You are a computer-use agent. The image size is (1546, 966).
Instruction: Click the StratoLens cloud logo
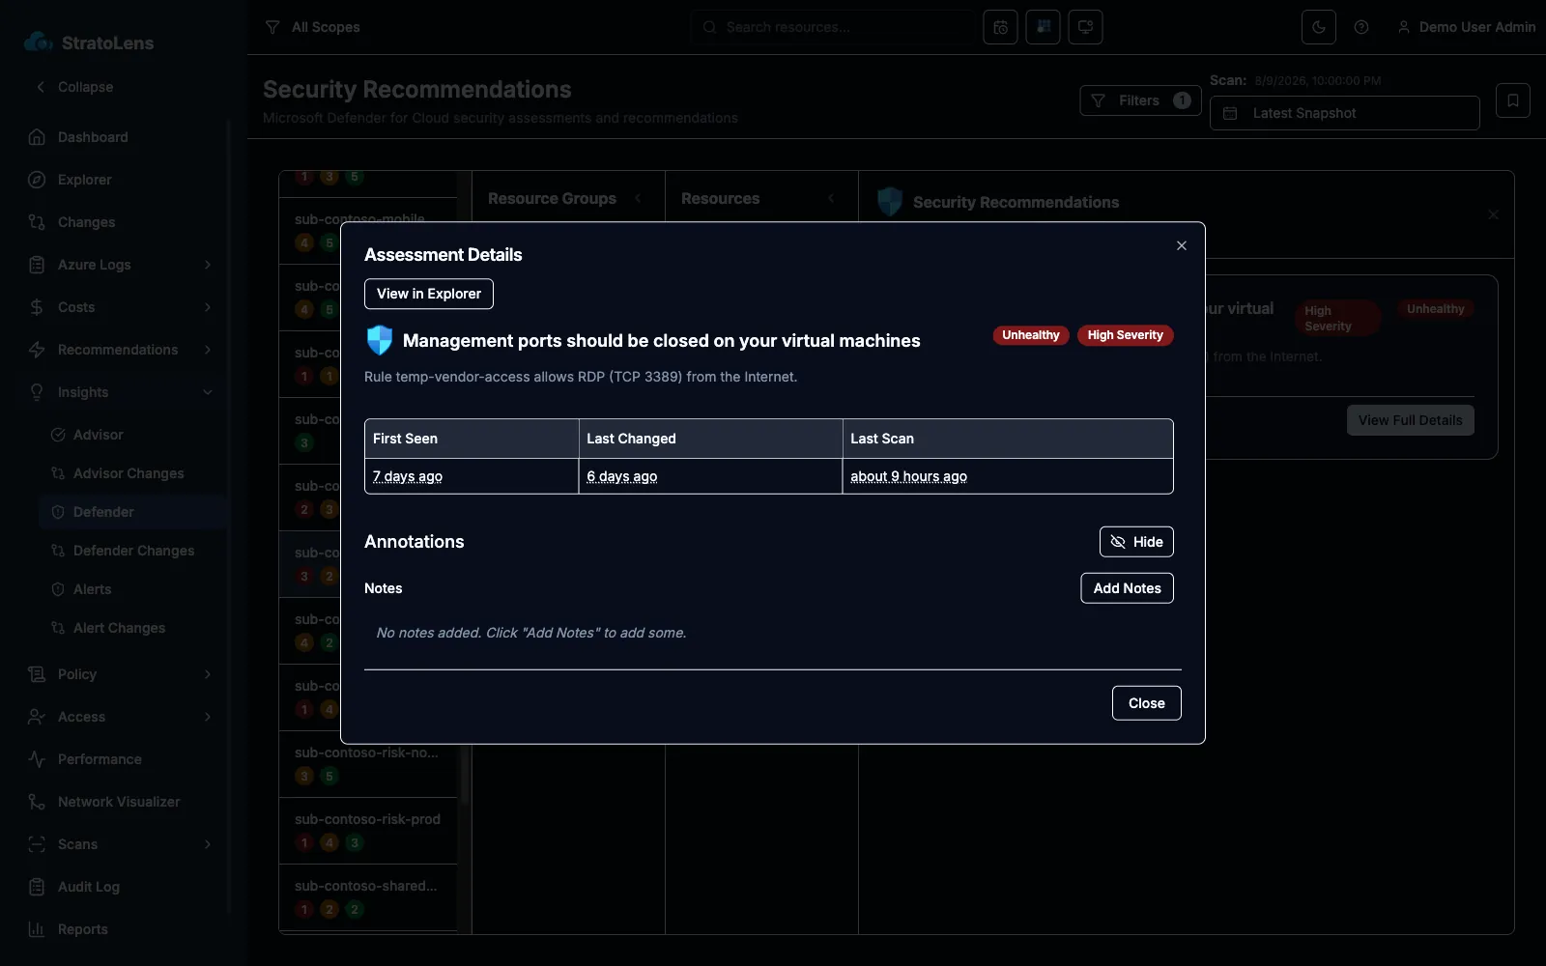click(x=39, y=43)
